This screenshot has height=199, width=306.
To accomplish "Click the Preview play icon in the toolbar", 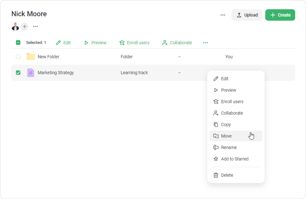I will click(x=86, y=43).
